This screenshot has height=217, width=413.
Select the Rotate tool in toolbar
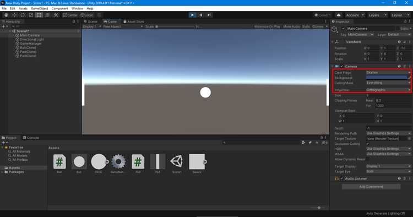(x=23, y=15)
